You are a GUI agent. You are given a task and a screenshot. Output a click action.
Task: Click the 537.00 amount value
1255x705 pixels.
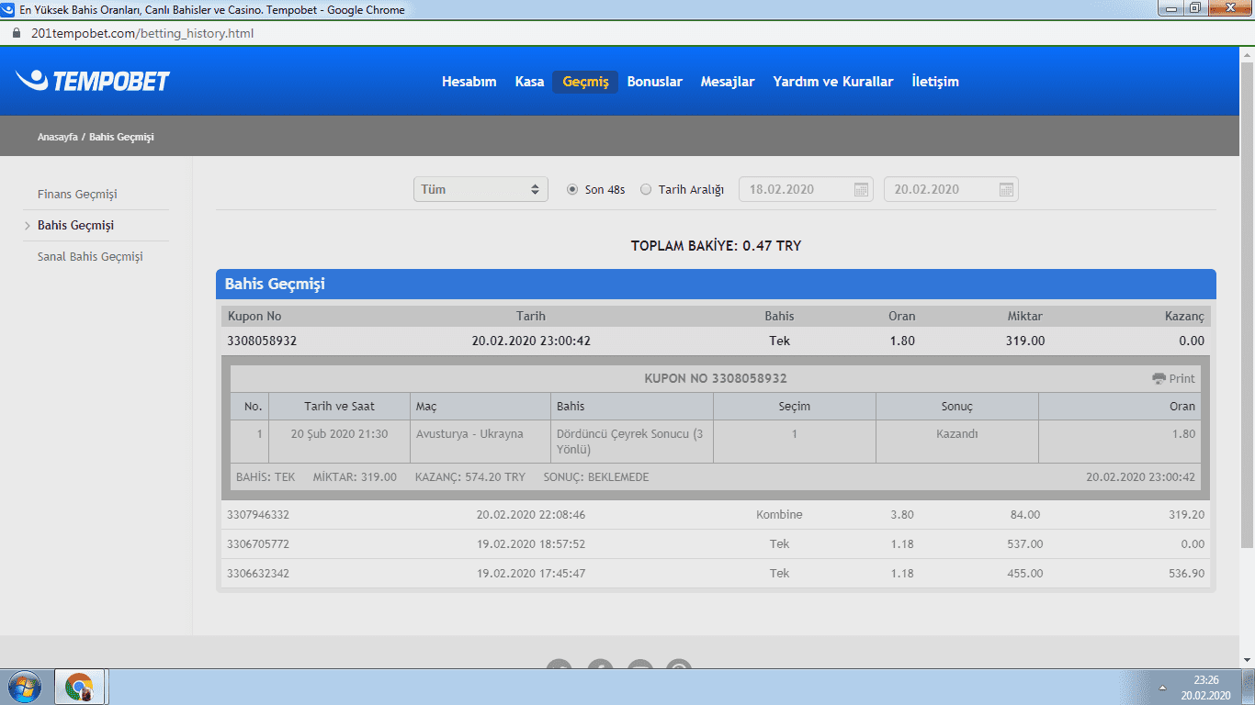pyautogui.click(x=1025, y=544)
